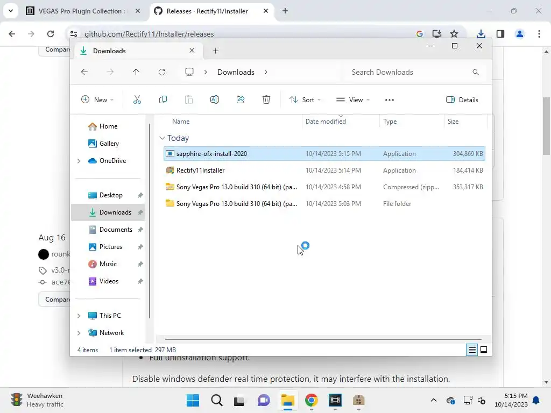Click the Share icon in Explorer toolbar
This screenshot has height=413, width=551.
tap(241, 99)
